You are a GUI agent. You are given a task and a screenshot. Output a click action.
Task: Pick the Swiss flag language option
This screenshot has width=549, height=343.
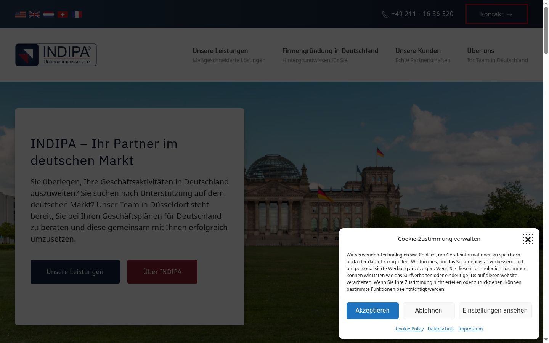click(x=63, y=14)
